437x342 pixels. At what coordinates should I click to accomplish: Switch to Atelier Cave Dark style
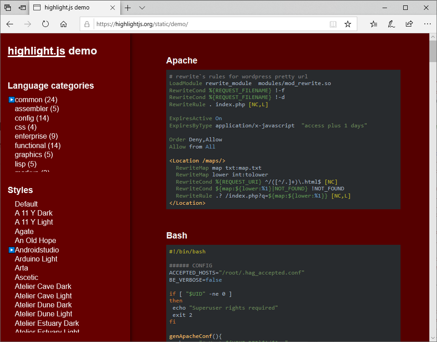click(43, 286)
